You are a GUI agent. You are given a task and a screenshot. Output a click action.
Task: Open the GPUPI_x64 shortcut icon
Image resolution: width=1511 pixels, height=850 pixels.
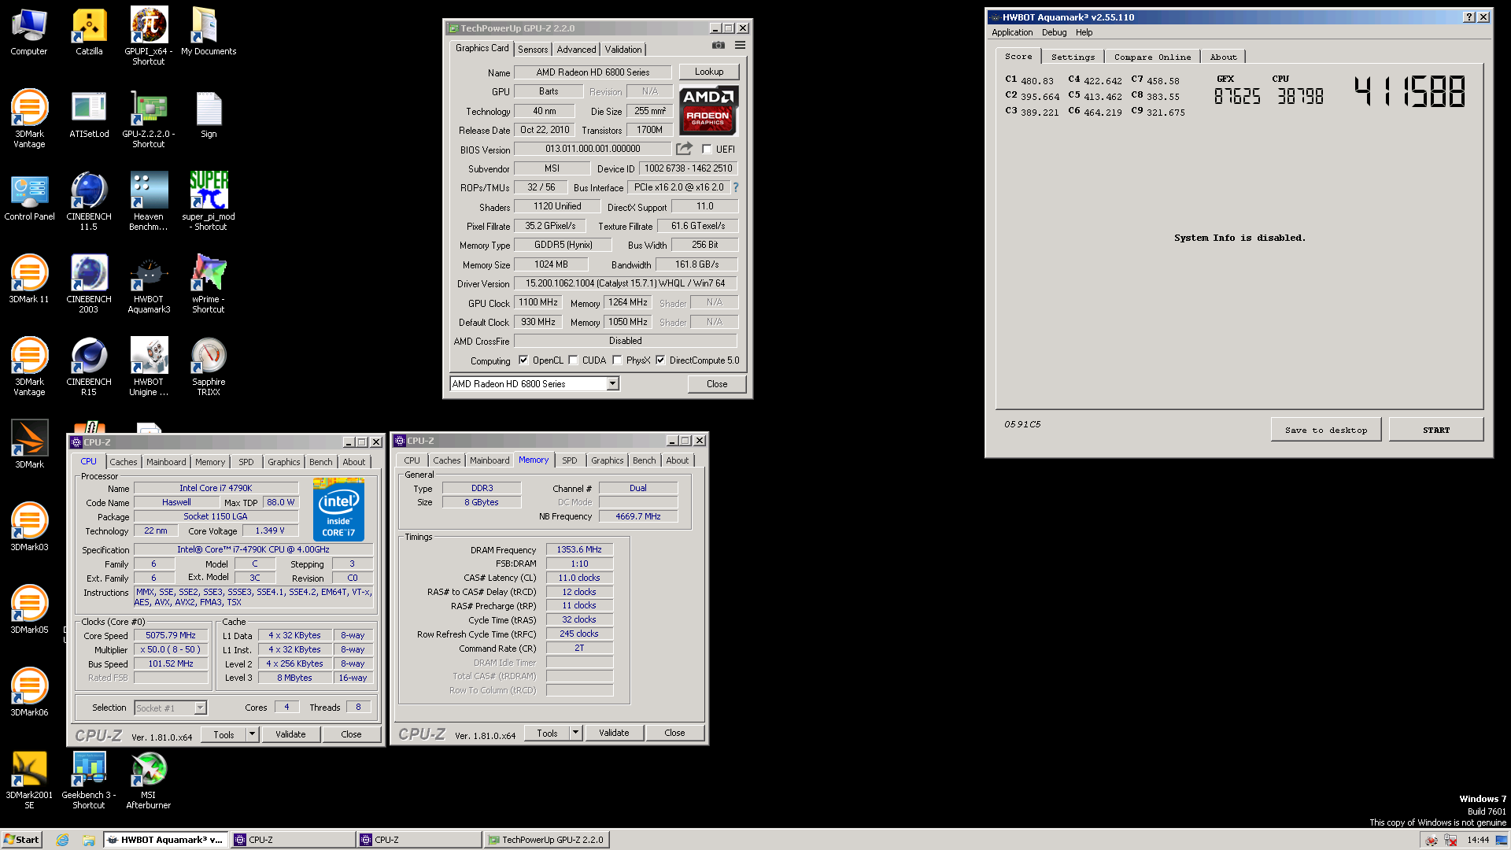click(149, 36)
